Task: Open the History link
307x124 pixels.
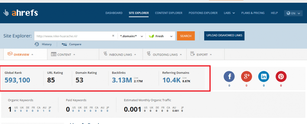Action: [47, 44]
